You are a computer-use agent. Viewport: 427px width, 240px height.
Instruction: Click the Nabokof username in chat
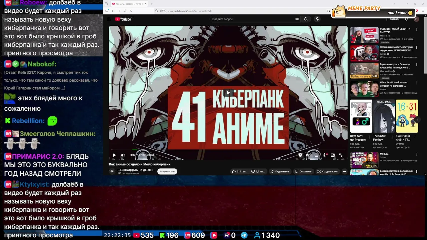click(42, 64)
